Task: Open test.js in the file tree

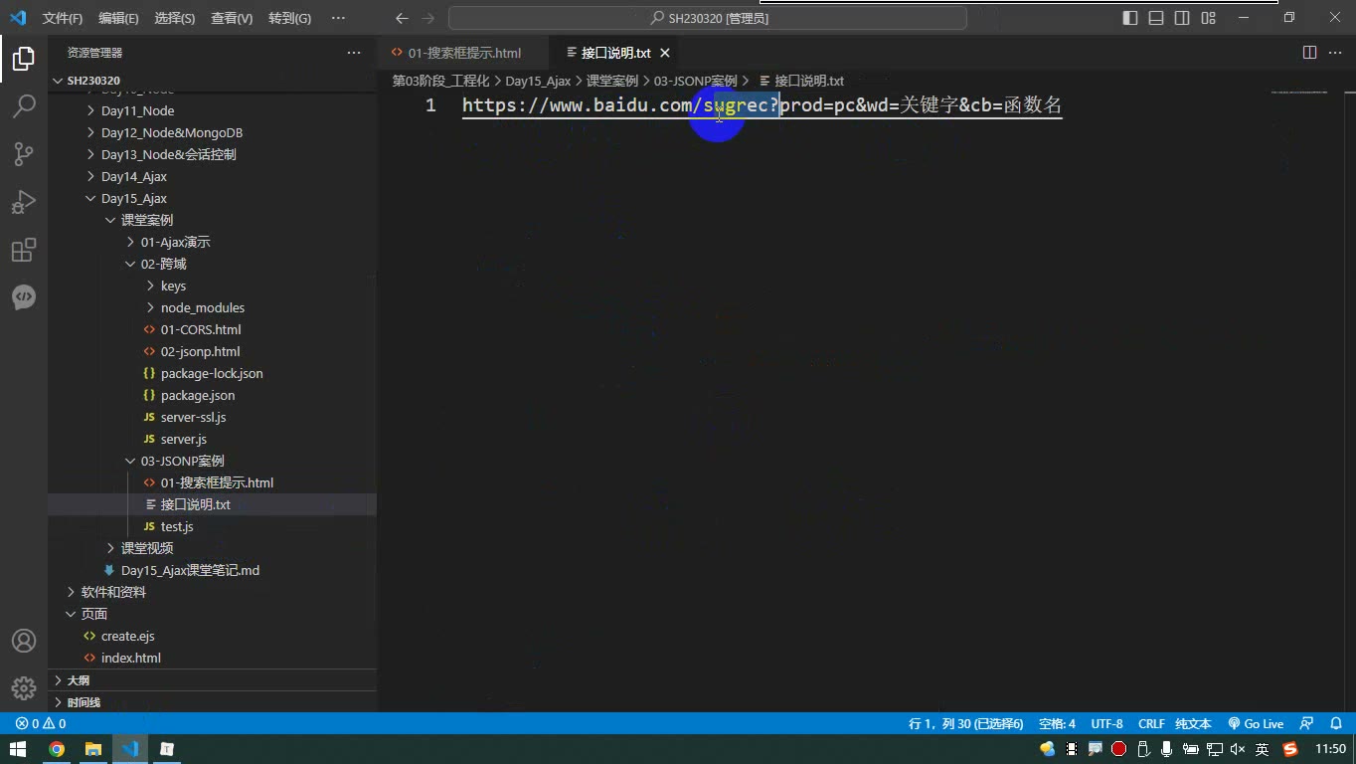Action: [x=212, y=526]
